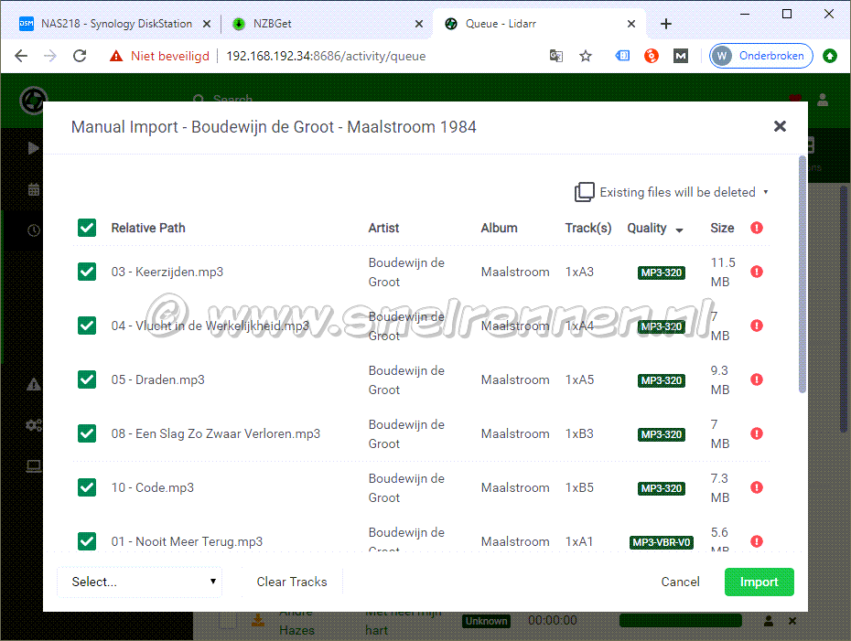Close the Manual Import dialog
This screenshot has height=641, width=851.
[x=780, y=126]
